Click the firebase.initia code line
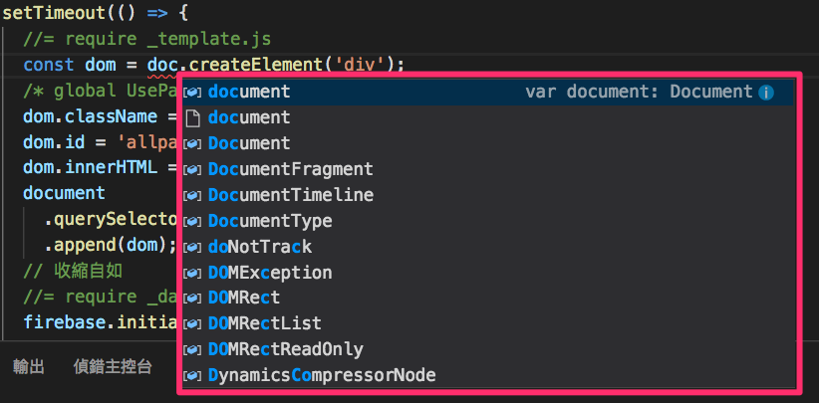The width and height of the screenshot is (819, 403). (101, 322)
